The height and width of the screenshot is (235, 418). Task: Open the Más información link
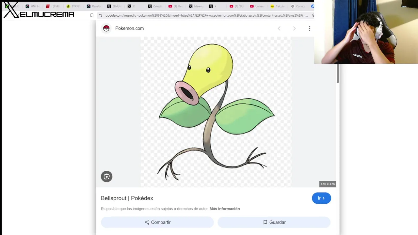(x=225, y=209)
